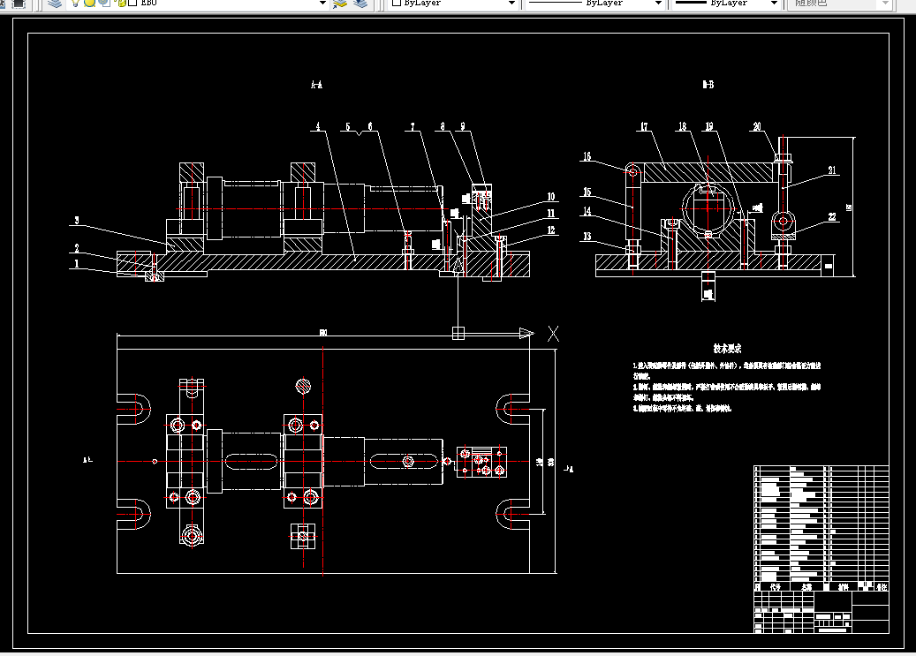Toggle the layer on/off lightbulb icon

(x=76, y=3)
